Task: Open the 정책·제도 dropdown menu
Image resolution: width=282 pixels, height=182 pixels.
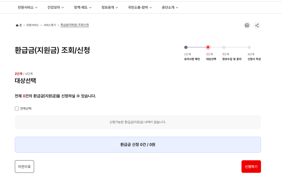Action: (83, 7)
